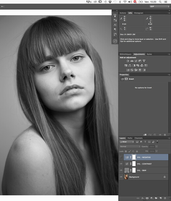Click the Invert adjustment icon
This screenshot has width=171, height=201.
click(128, 70)
